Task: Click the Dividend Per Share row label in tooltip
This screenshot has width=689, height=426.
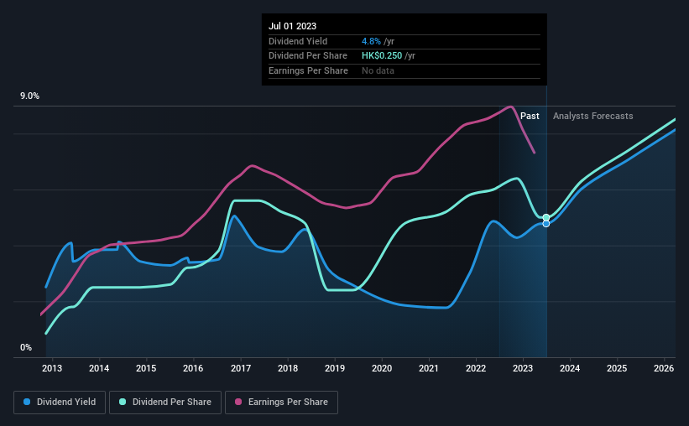Action: pos(308,56)
